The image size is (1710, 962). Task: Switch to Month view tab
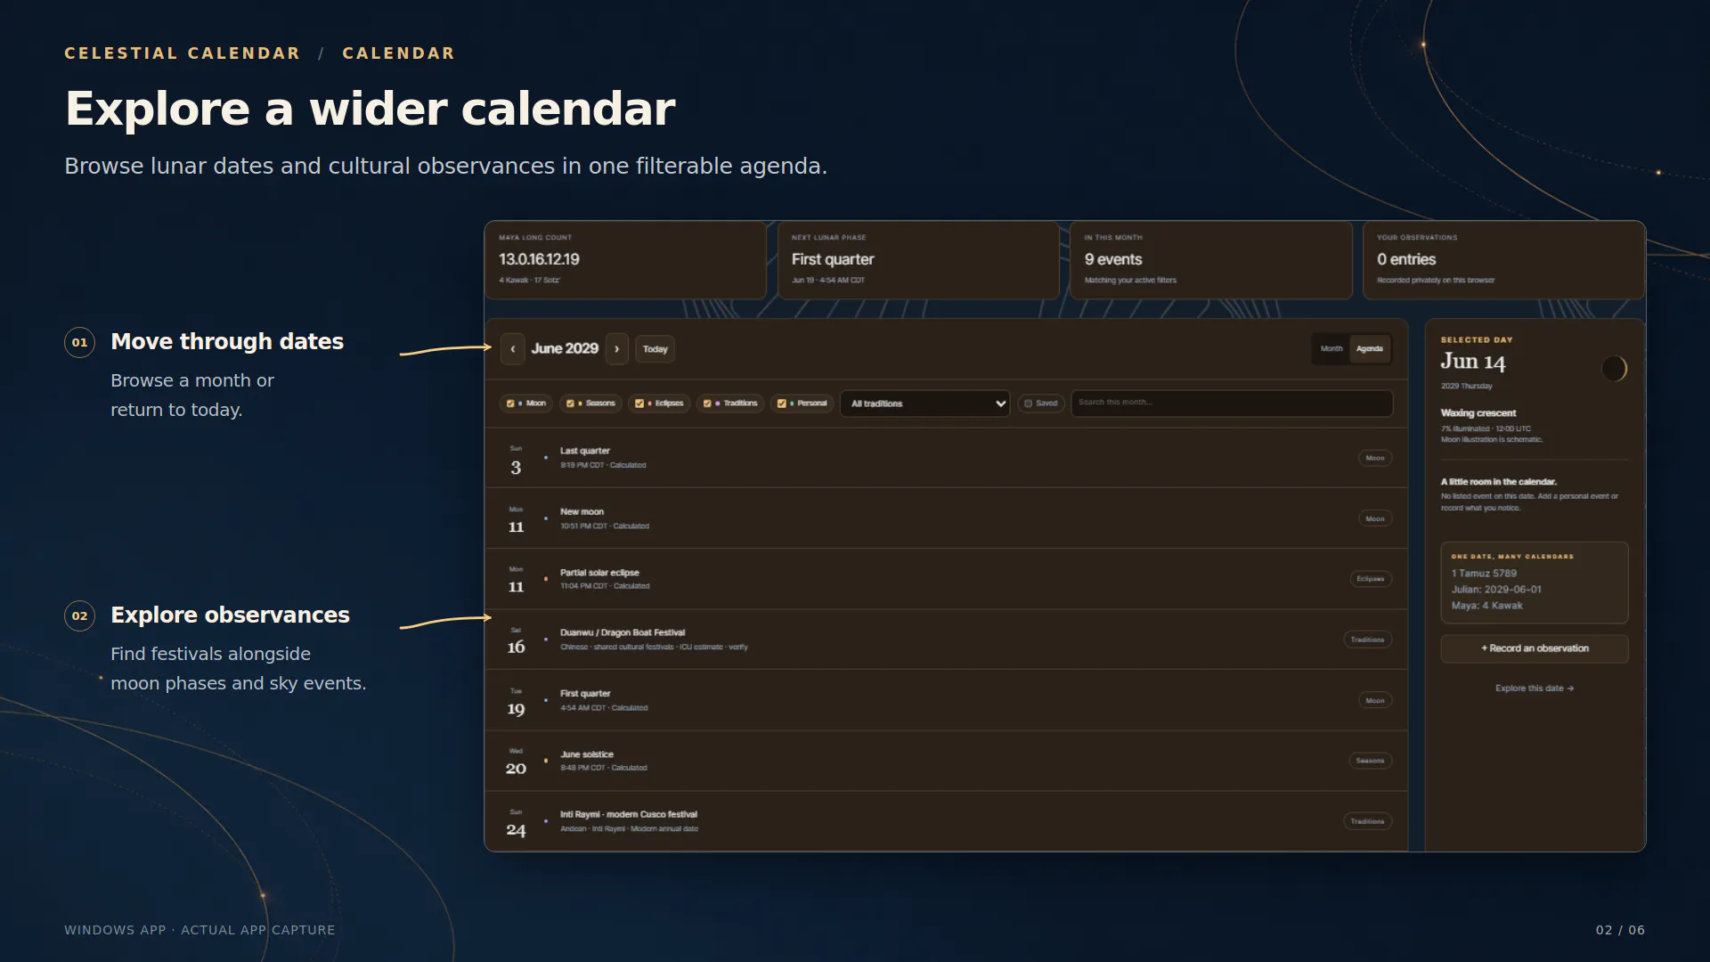1331,349
